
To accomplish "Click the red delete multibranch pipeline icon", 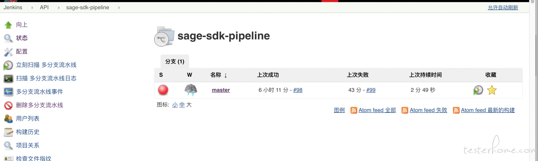I will pos(8,105).
